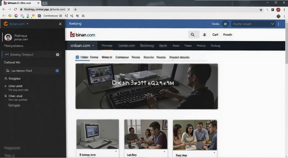Click the browser back arrow button
This screenshot has height=158, width=288.
(x=4, y=9)
